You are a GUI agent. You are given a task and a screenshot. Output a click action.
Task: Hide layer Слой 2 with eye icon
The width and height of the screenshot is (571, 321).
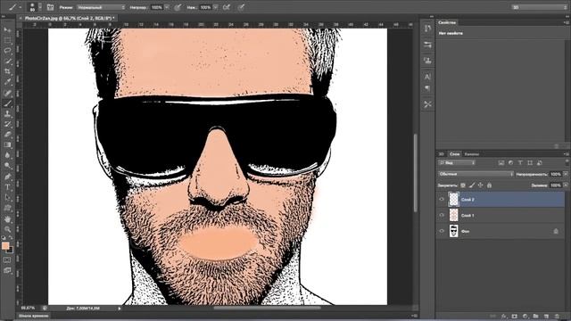442,200
